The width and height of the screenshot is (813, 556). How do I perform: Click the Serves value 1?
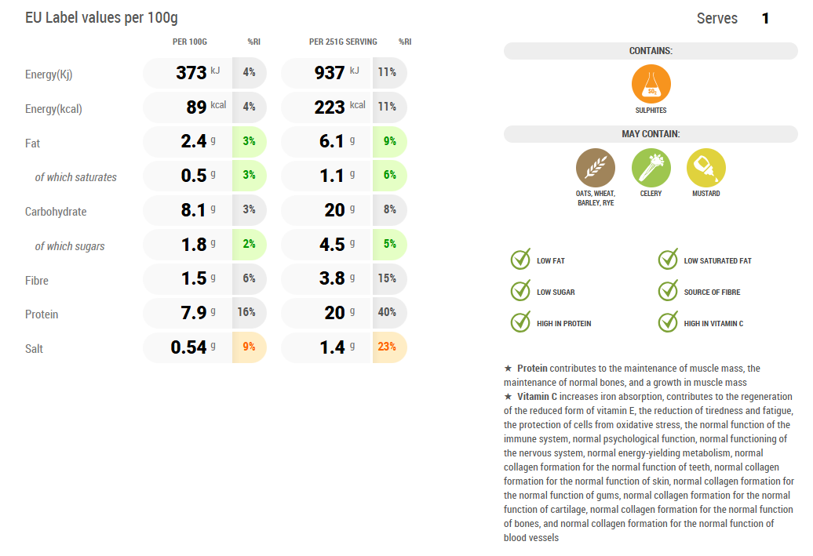[765, 18]
